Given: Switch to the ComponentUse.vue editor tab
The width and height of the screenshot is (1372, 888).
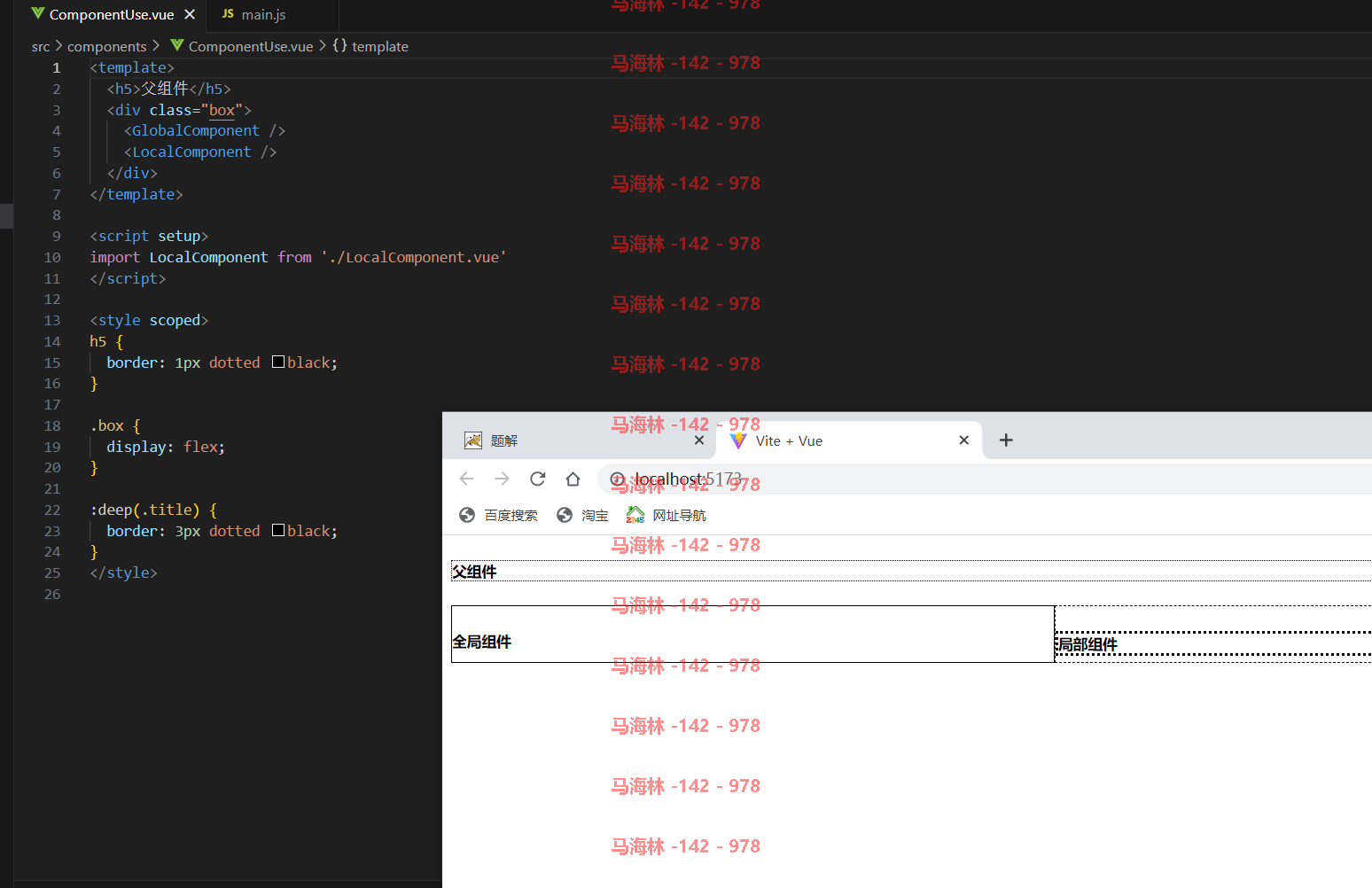Looking at the screenshot, I should 112,14.
